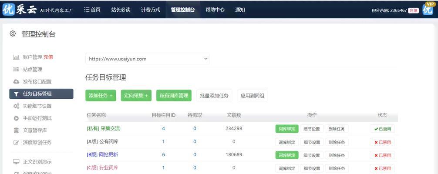Click the server icon for 站点管理
Screen dimensions: 438x174
[x=16, y=69]
